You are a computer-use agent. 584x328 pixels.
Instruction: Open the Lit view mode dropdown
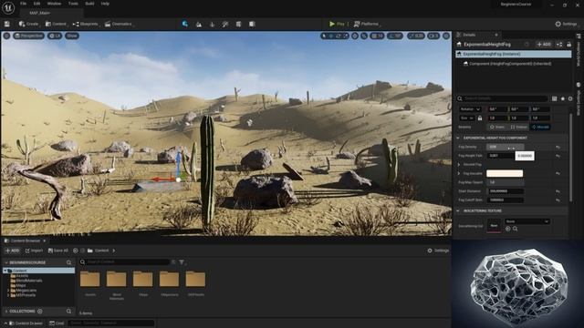(55, 36)
